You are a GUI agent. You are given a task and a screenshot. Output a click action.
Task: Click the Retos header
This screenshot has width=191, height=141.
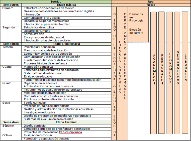click(x=151, y=5)
